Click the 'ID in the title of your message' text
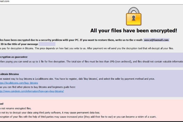Viewport: 183px width, 122px height. 19,44
